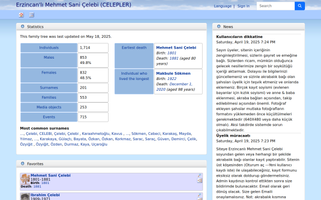This screenshot has width=321, height=200.
Task: Click the 253 media objects count
Action: tap(83, 107)
